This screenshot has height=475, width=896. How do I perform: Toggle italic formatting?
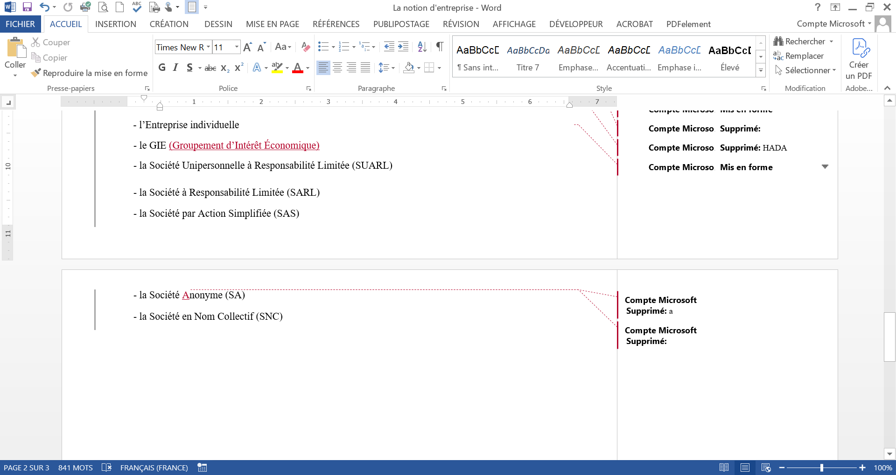[x=175, y=68]
